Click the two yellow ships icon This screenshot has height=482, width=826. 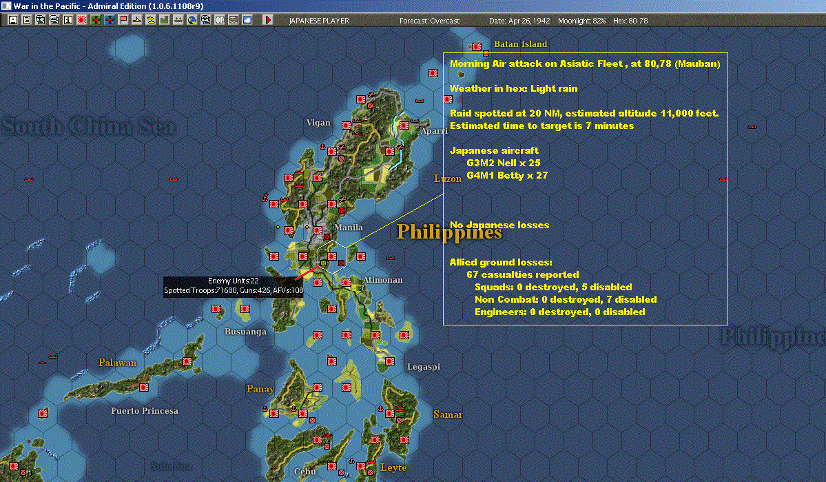[x=151, y=20]
